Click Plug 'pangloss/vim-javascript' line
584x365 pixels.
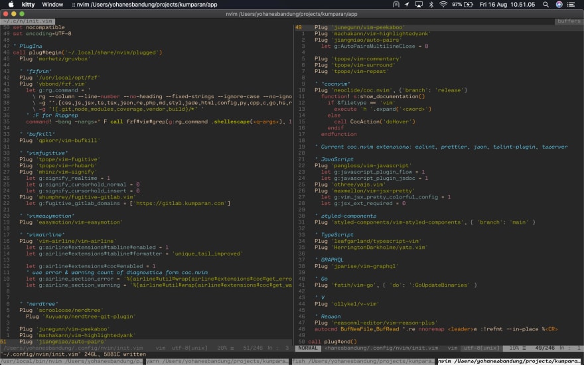click(x=363, y=165)
